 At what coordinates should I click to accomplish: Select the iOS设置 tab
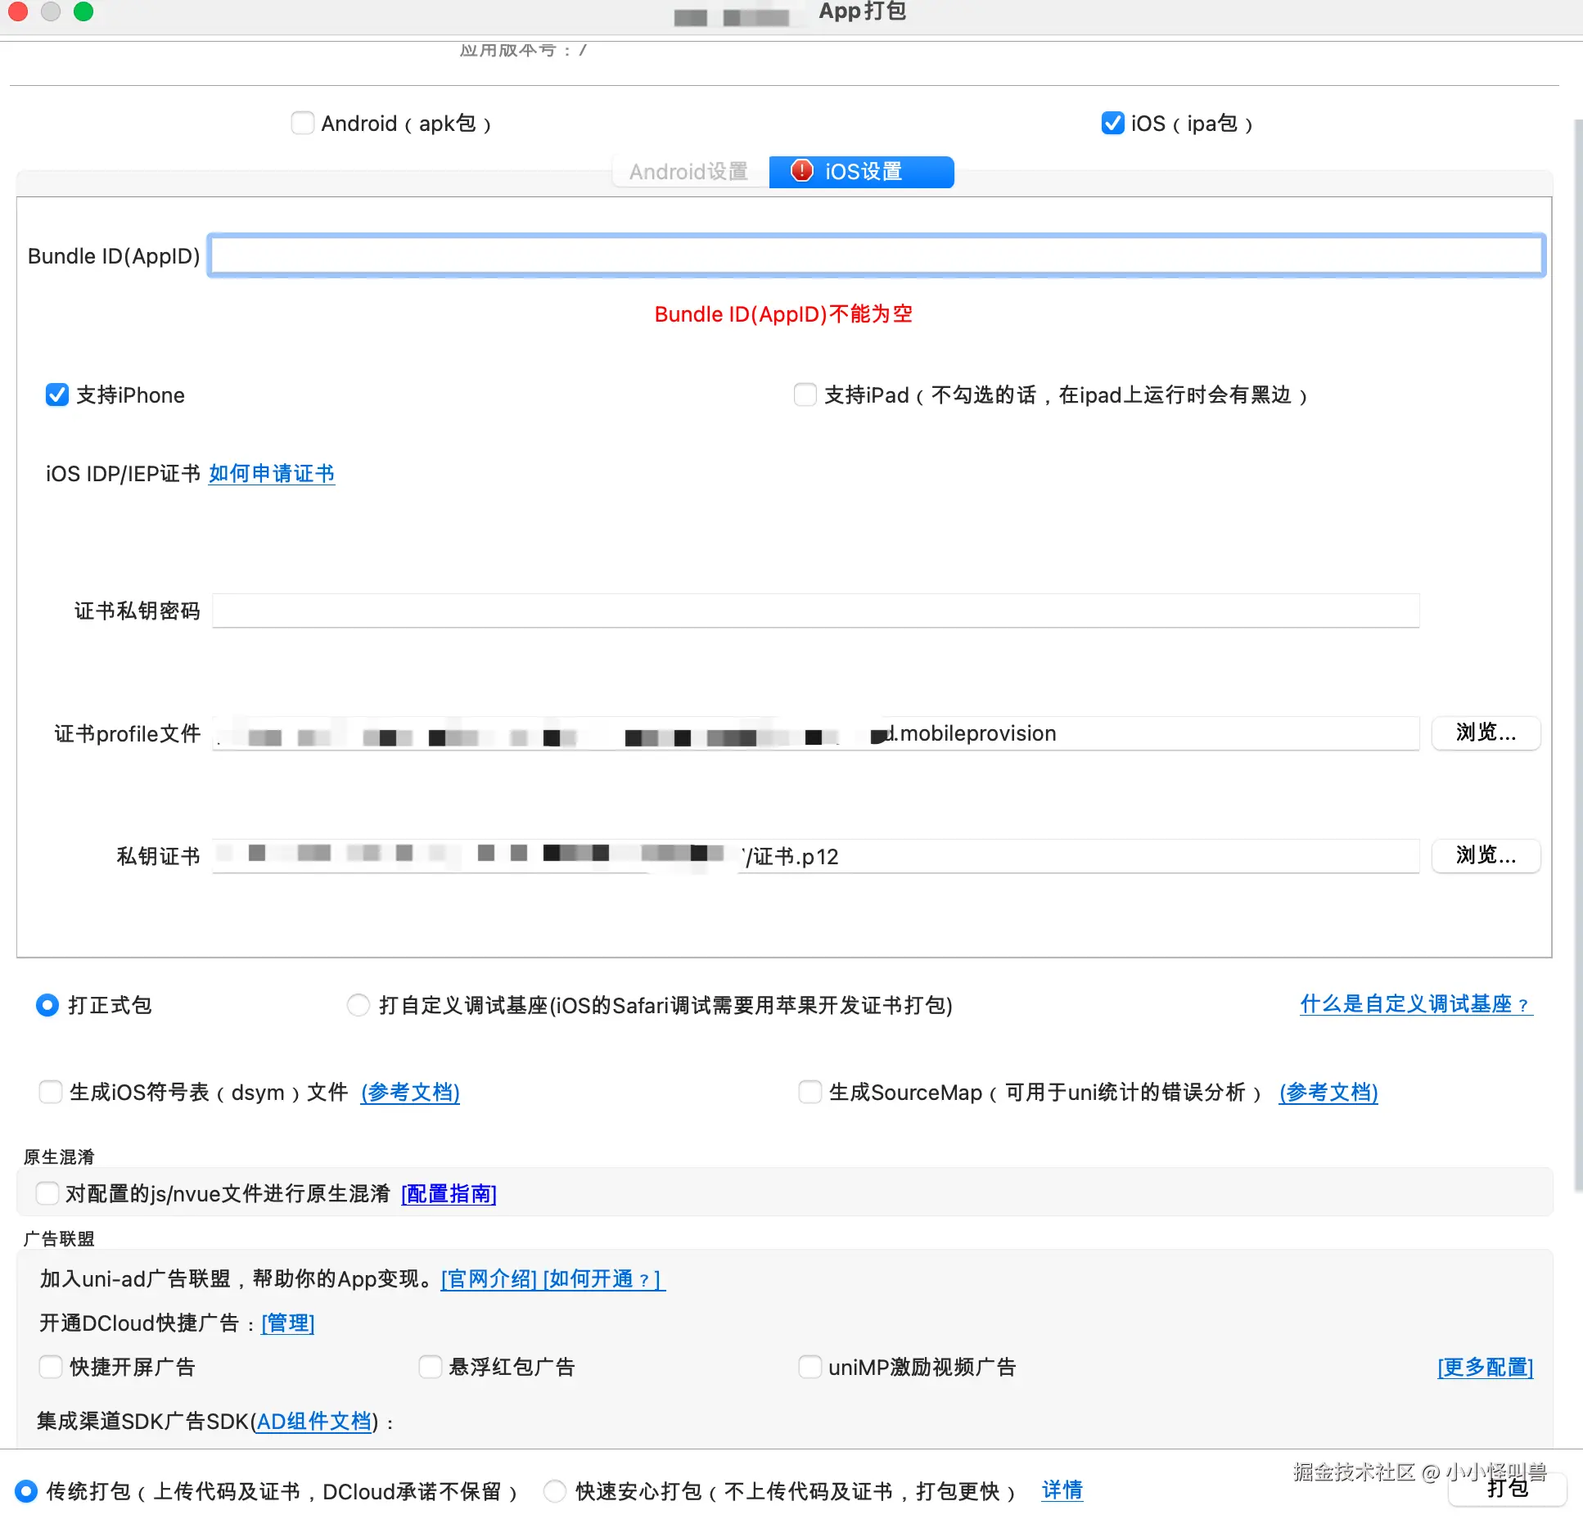862,172
